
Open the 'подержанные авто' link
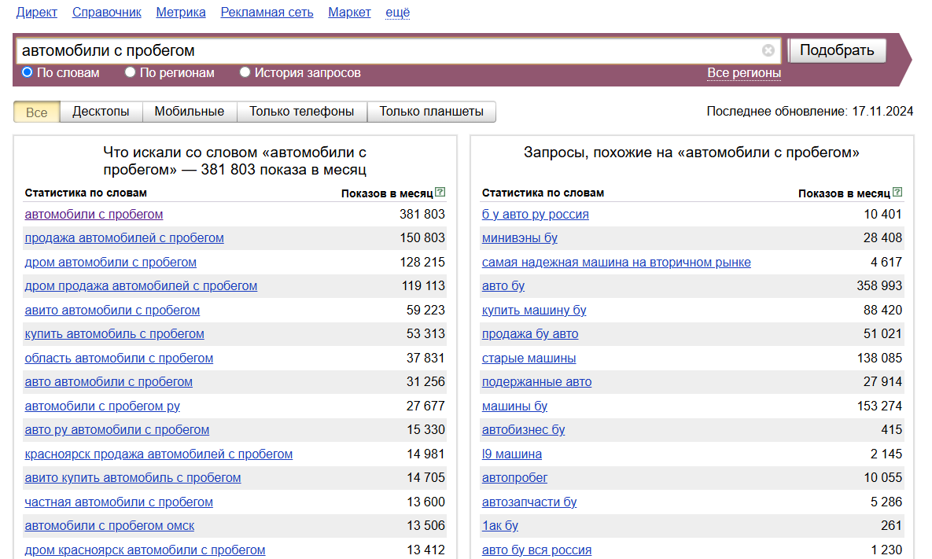tap(536, 383)
